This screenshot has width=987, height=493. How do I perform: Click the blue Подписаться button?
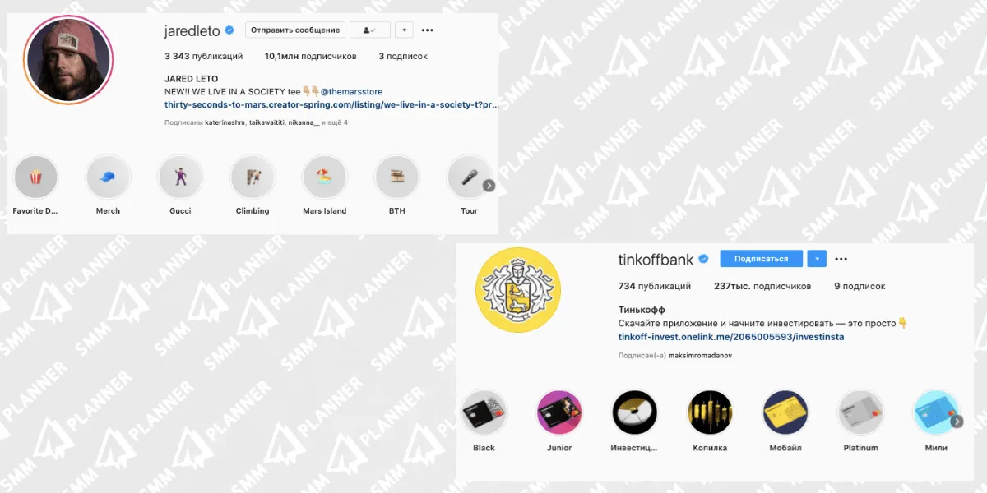pyautogui.click(x=762, y=259)
